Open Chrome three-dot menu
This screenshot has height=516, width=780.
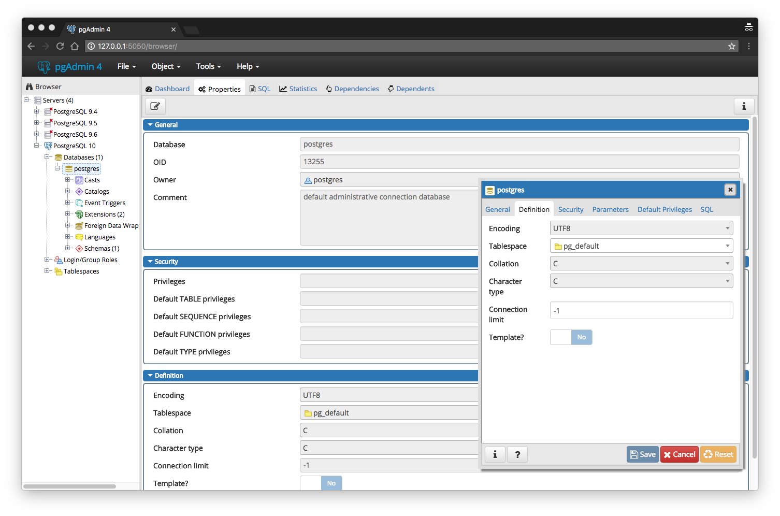point(748,46)
